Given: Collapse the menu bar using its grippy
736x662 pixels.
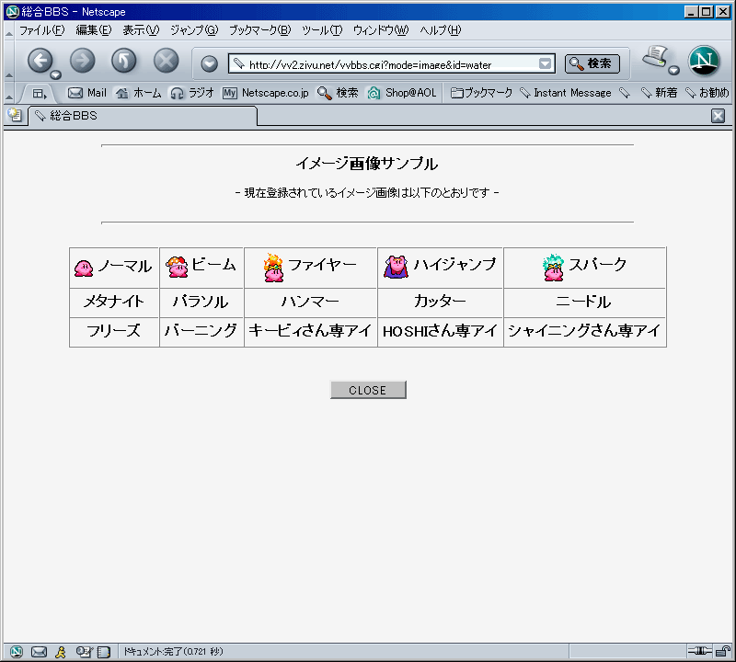Looking at the screenshot, I should click(9, 31).
